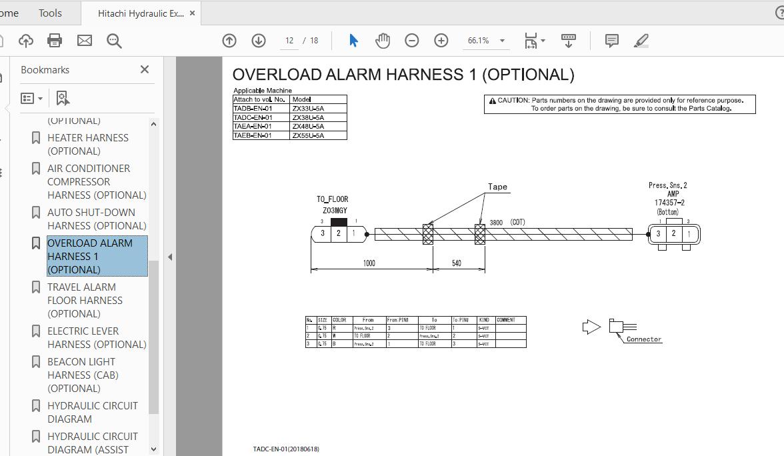Open HYDRAULIC CIRCUIT DIAGRAM bookmark
The width and height of the screenshot is (784, 456).
coord(93,412)
